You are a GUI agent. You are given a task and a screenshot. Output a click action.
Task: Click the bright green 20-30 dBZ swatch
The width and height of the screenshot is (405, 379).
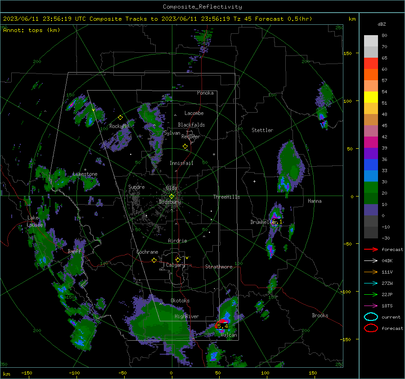[371, 187]
